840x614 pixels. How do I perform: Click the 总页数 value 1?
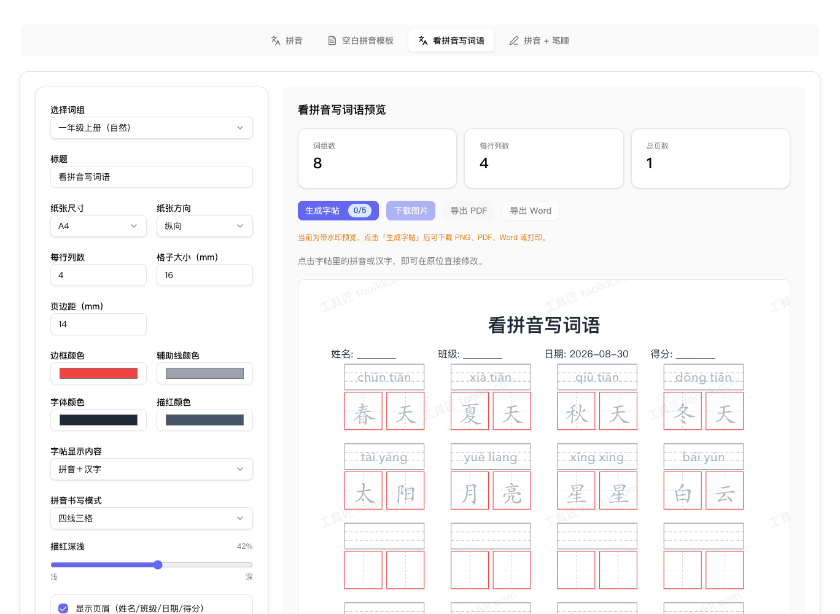pos(650,163)
